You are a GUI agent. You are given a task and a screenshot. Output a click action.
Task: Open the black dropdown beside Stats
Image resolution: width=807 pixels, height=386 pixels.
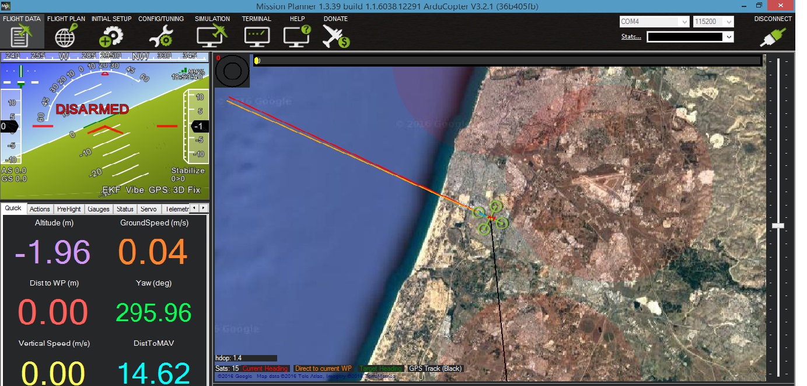690,37
